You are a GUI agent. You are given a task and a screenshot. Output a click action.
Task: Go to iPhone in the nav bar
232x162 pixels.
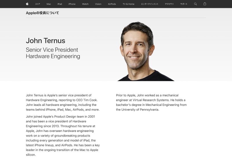72,4
